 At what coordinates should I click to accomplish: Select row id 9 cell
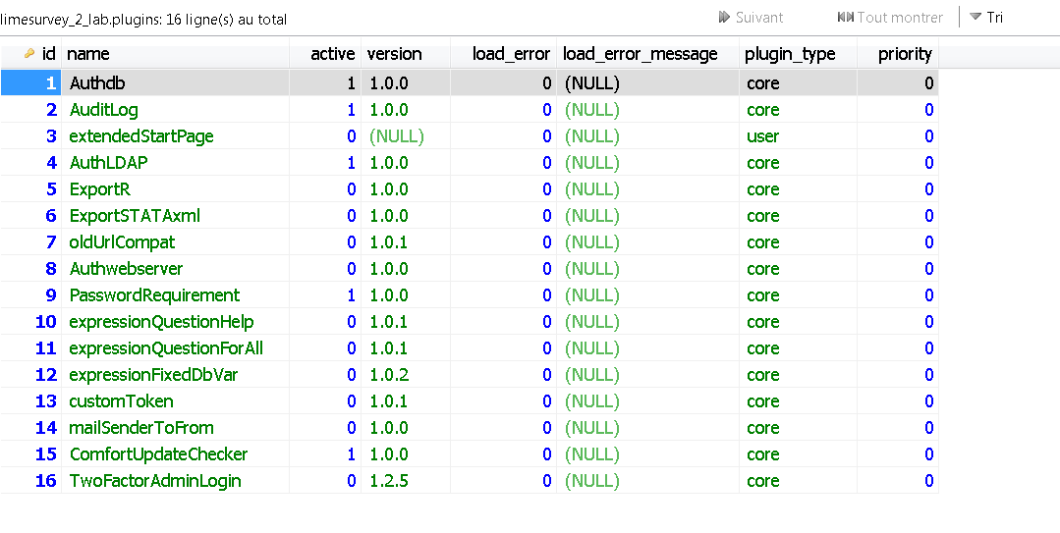point(50,295)
